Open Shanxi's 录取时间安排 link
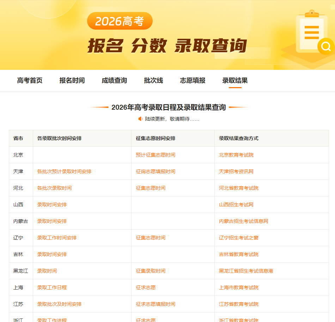The image size is (335, 322). (x=52, y=205)
